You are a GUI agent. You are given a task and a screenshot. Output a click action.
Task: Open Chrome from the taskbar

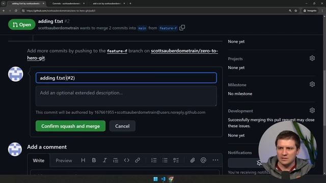[x=171, y=179]
